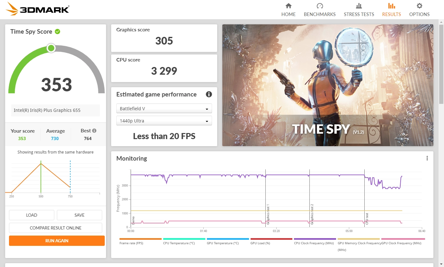This screenshot has height=267, width=444.
Task: Select BENCHMARKS in the navigation menu
Action: click(319, 14)
